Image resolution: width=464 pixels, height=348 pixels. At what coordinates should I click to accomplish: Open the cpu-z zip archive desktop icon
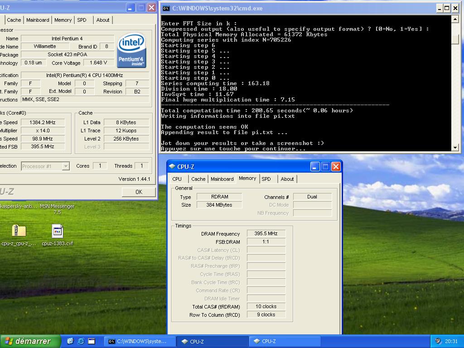(x=19, y=231)
